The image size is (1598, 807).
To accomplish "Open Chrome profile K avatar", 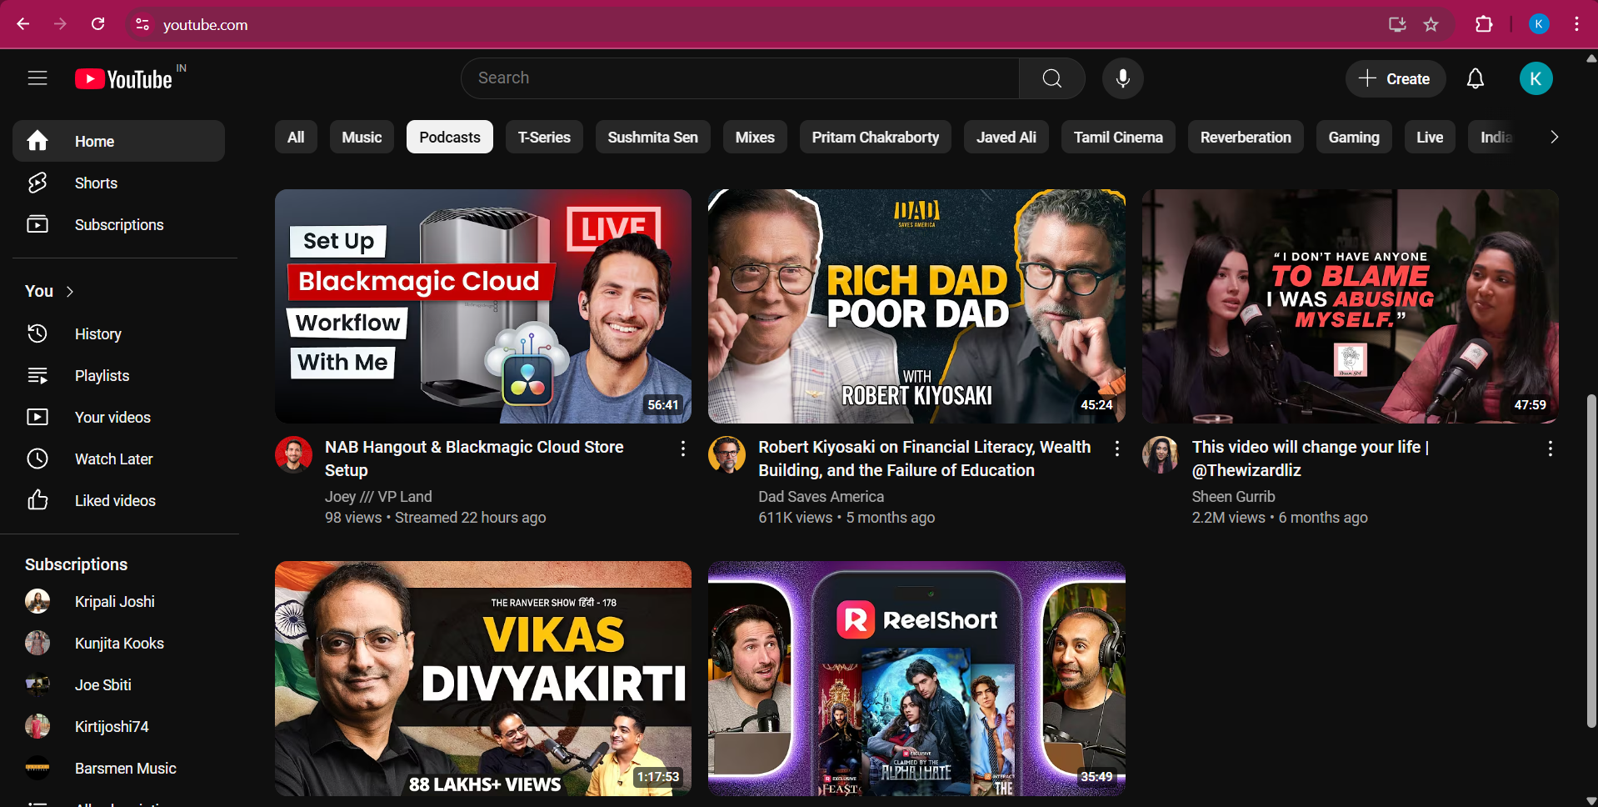I will point(1539,24).
